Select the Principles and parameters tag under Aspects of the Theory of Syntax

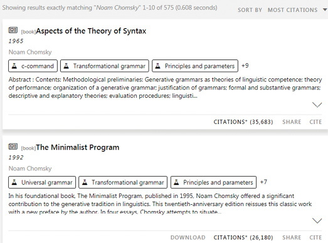click(x=195, y=66)
